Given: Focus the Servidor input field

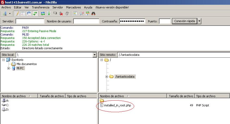Looking at the screenshot, I should [x=30, y=21].
